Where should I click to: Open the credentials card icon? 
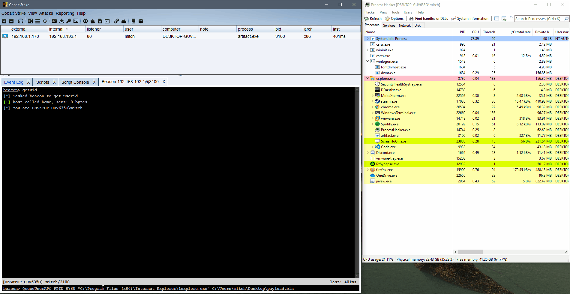point(54,21)
